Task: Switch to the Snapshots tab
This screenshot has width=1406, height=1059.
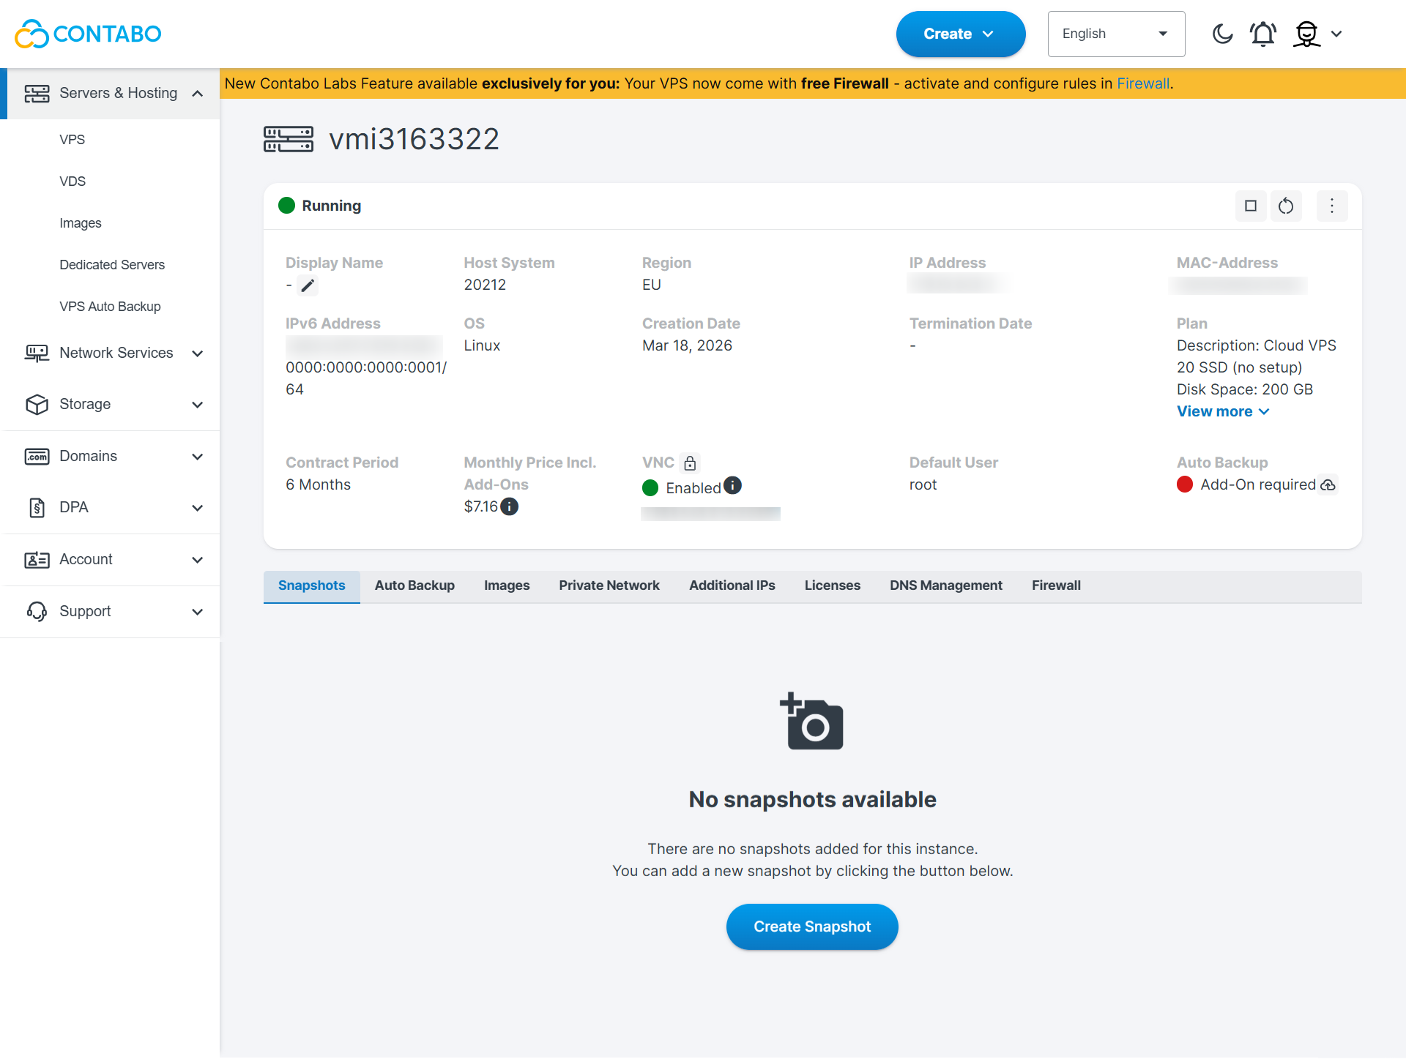Action: [x=312, y=586]
